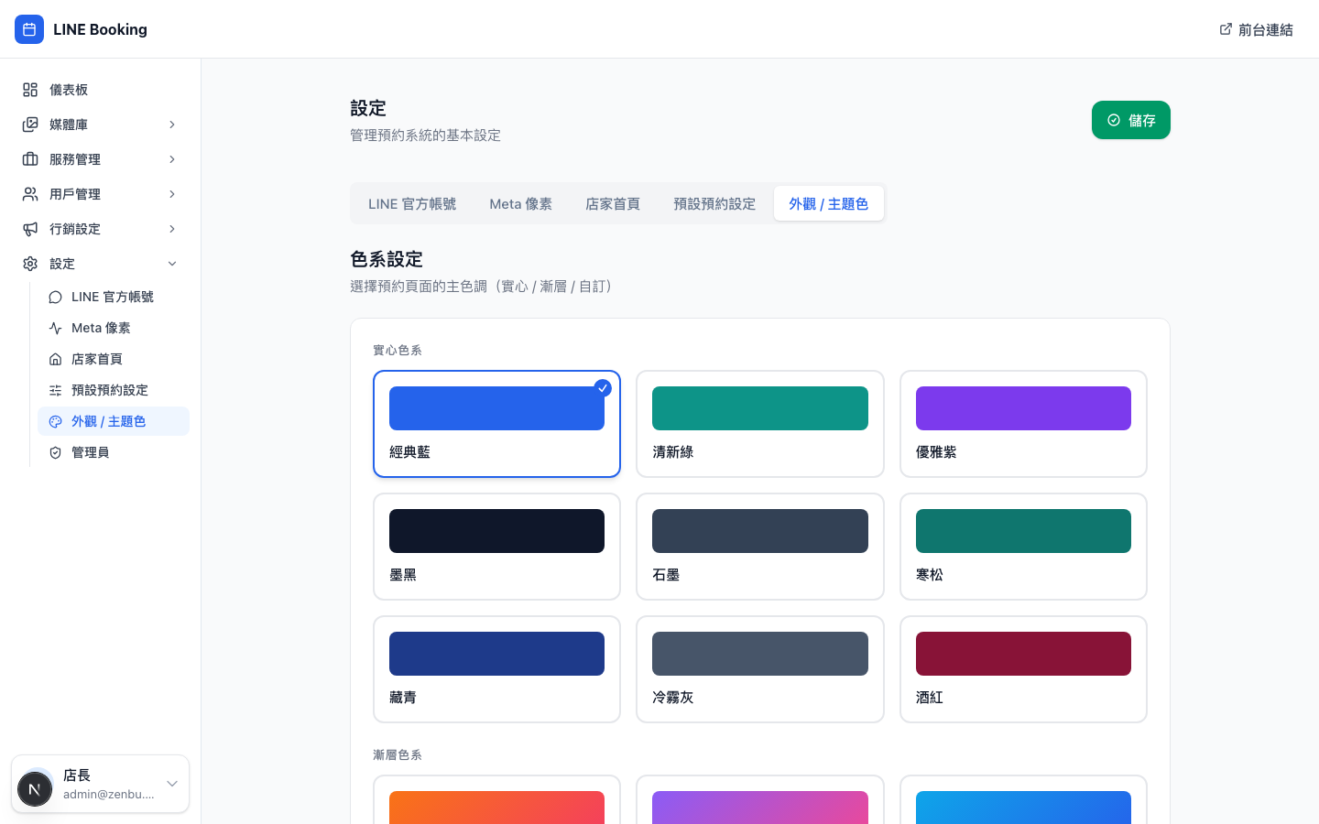Select the 酒紅 theme option
The height and width of the screenshot is (824, 1319).
1023,668
